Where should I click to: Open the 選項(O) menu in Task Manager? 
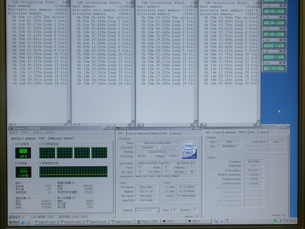(x=25, y=133)
